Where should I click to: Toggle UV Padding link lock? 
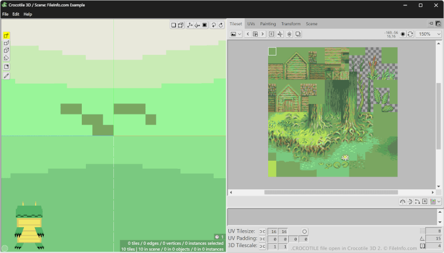coord(262,240)
